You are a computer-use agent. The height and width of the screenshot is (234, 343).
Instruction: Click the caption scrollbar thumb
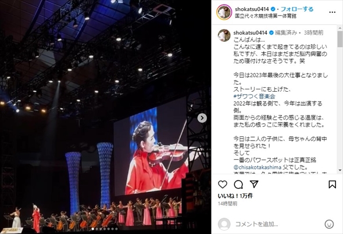click(340, 39)
